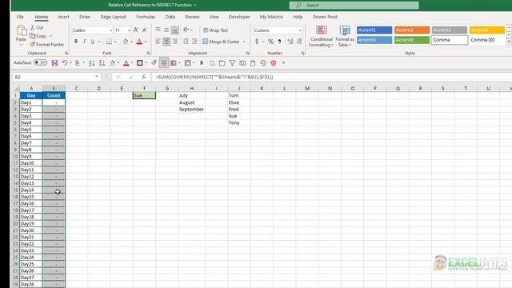The image size is (512, 288).
Task: Switch to the Insert tab
Action: coord(63,17)
